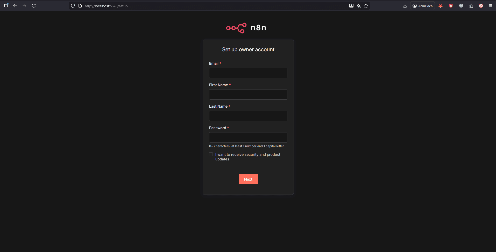Click the globe extension icon
496x252 pixels.
461,6
